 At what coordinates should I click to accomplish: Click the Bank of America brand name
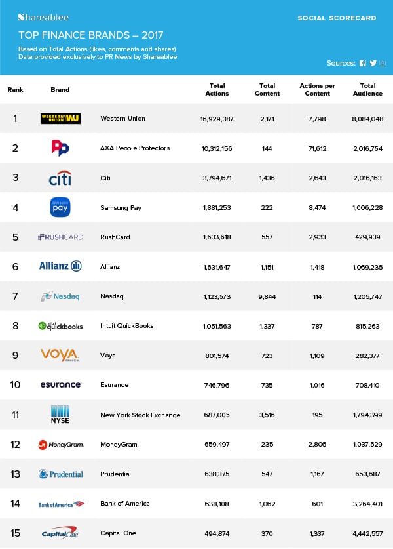click(x=125, y=504)
